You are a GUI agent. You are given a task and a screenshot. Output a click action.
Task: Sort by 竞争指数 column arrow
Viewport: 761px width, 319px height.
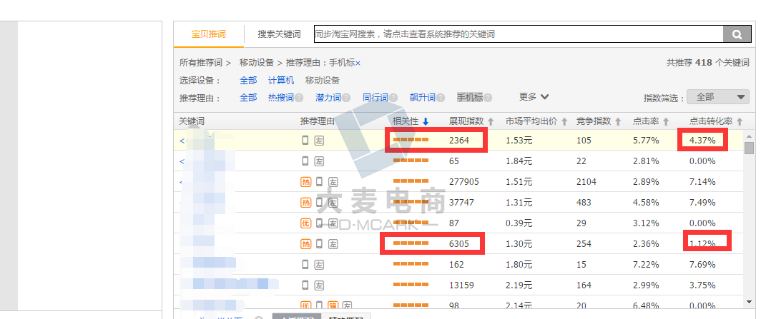click(x=618, y=121)
